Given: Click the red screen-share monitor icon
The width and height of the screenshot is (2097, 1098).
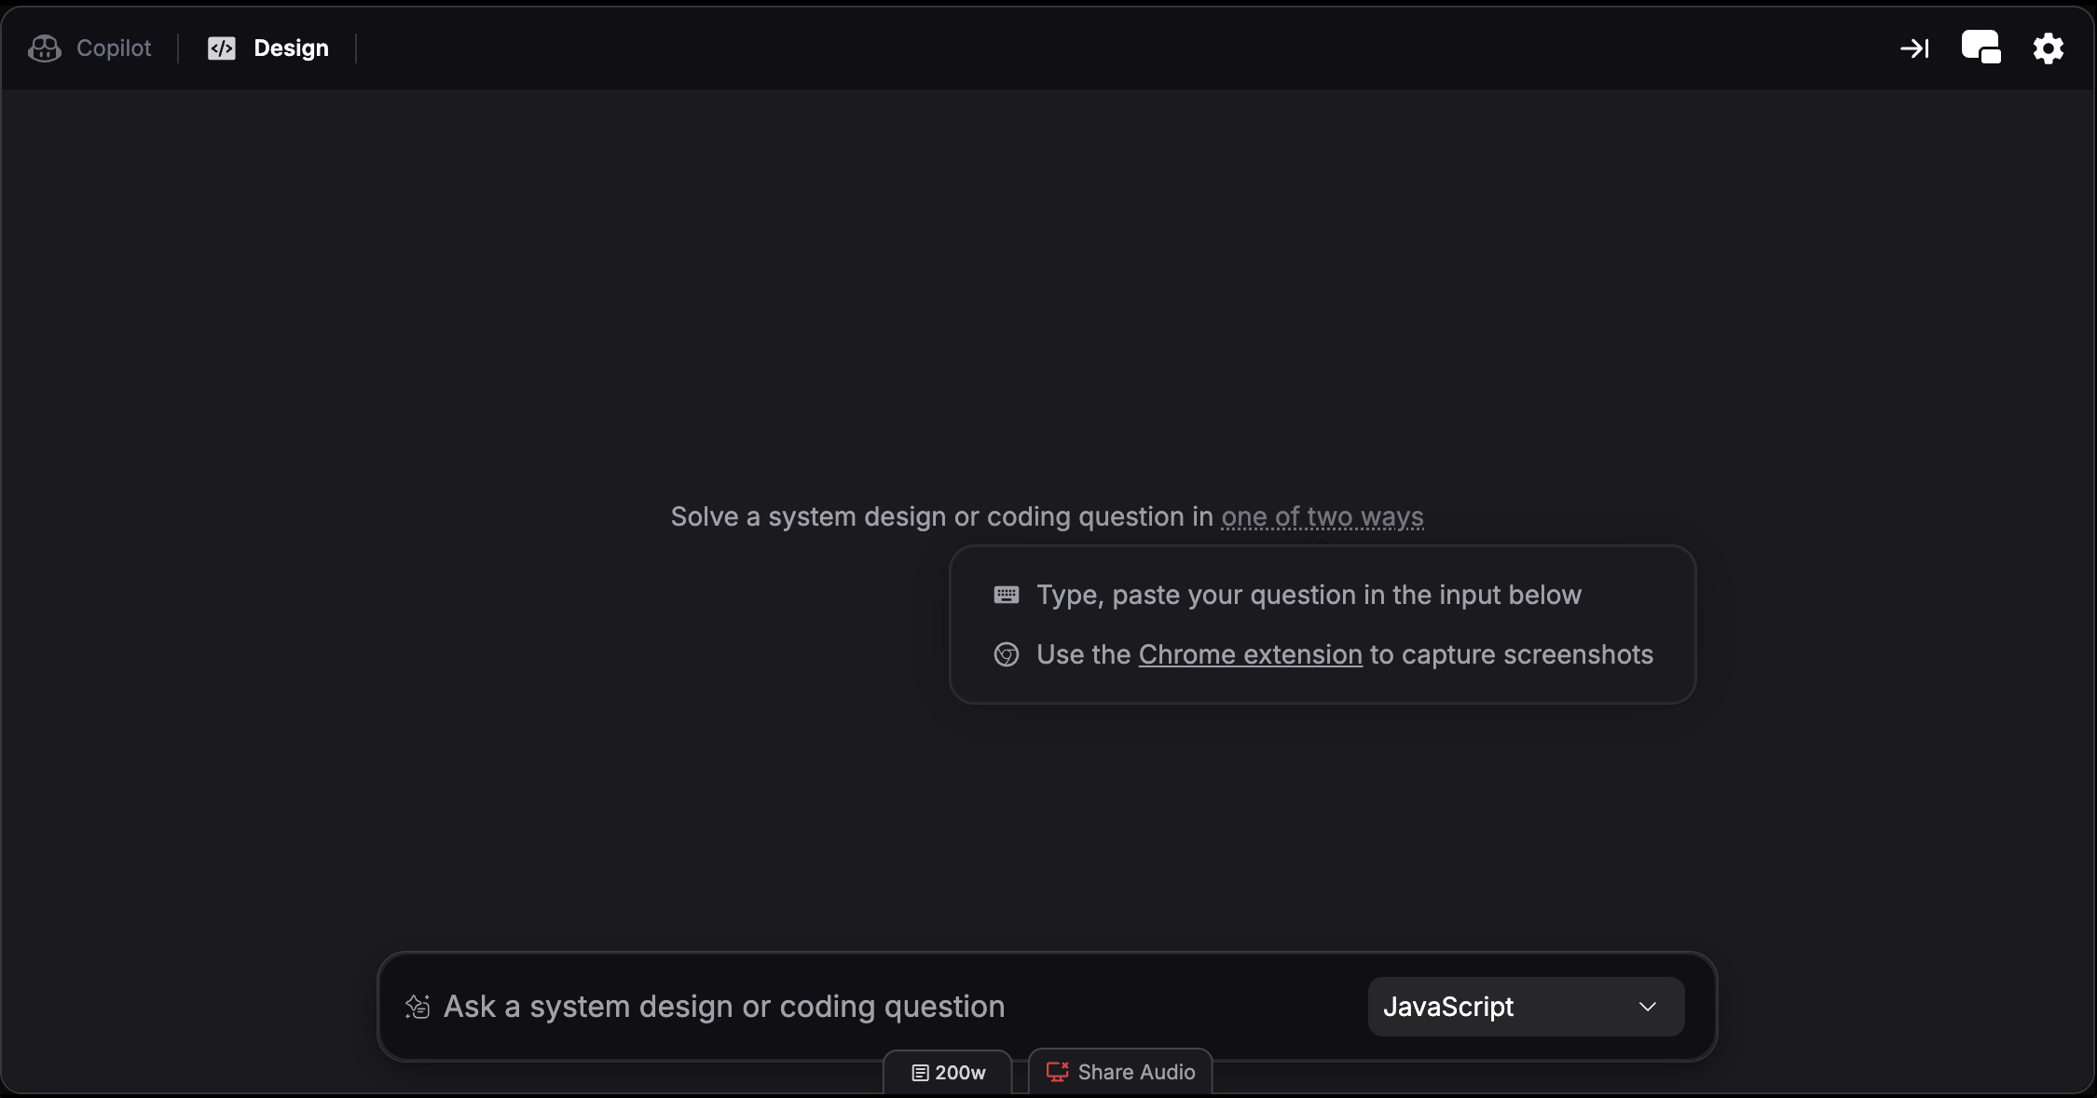Looking at the screenshot, I should click(x=1056, y=1072).
